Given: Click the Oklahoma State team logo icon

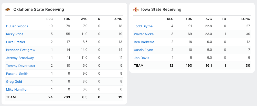Looking at the screenshot, I should point(8,10).
